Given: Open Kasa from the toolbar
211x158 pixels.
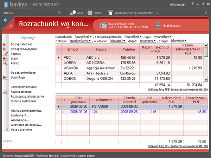Looking at the screenshot, I should click(77, 13).
